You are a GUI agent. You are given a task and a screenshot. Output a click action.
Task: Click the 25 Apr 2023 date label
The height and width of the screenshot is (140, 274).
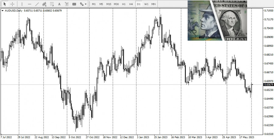(229, 137)
